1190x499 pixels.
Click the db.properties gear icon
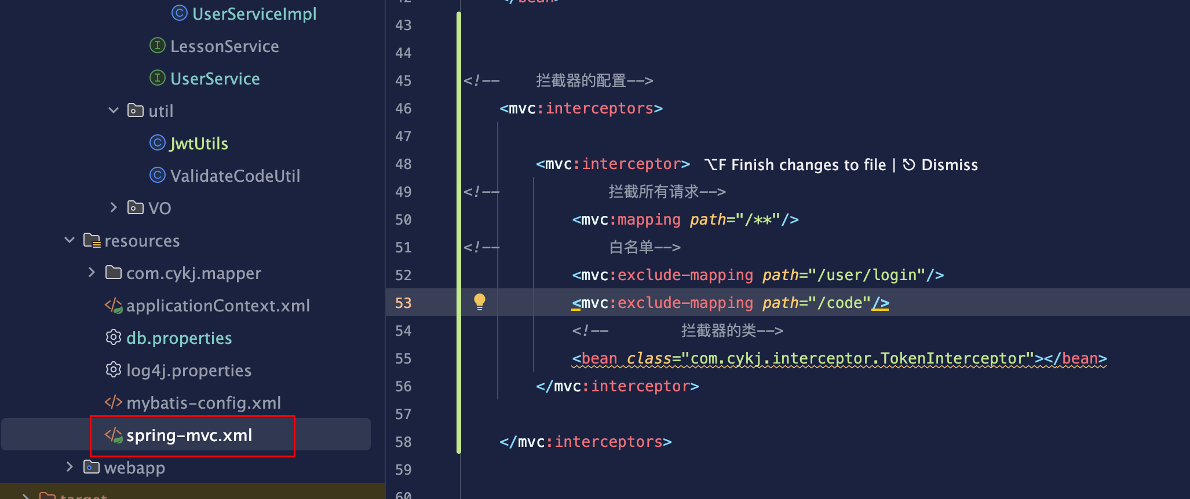coord(114,337)
